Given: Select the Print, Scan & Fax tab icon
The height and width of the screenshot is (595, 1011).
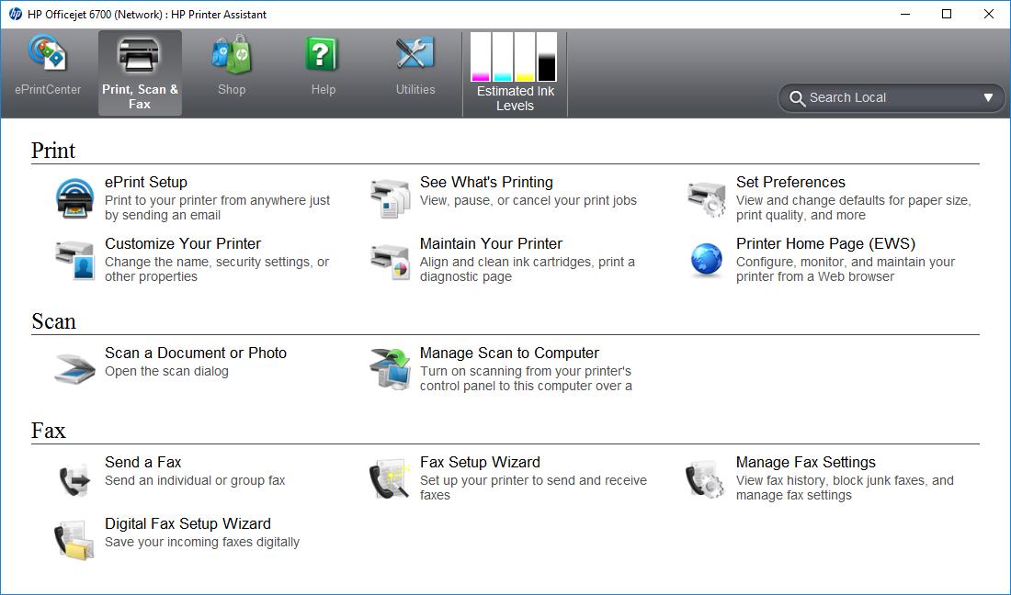Looking at the screenshot, I should point(139,55).
